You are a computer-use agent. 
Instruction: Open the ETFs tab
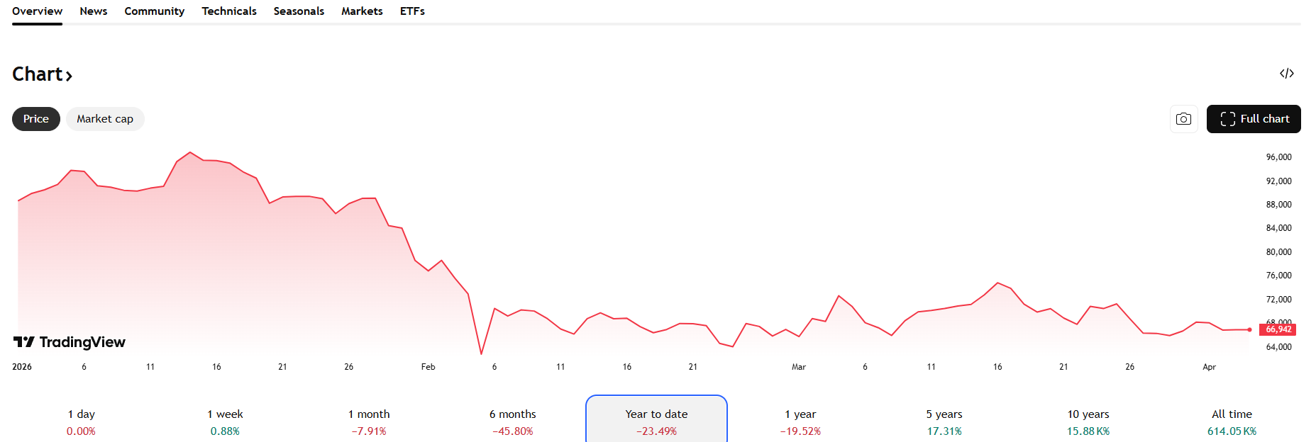click(412, 11)
